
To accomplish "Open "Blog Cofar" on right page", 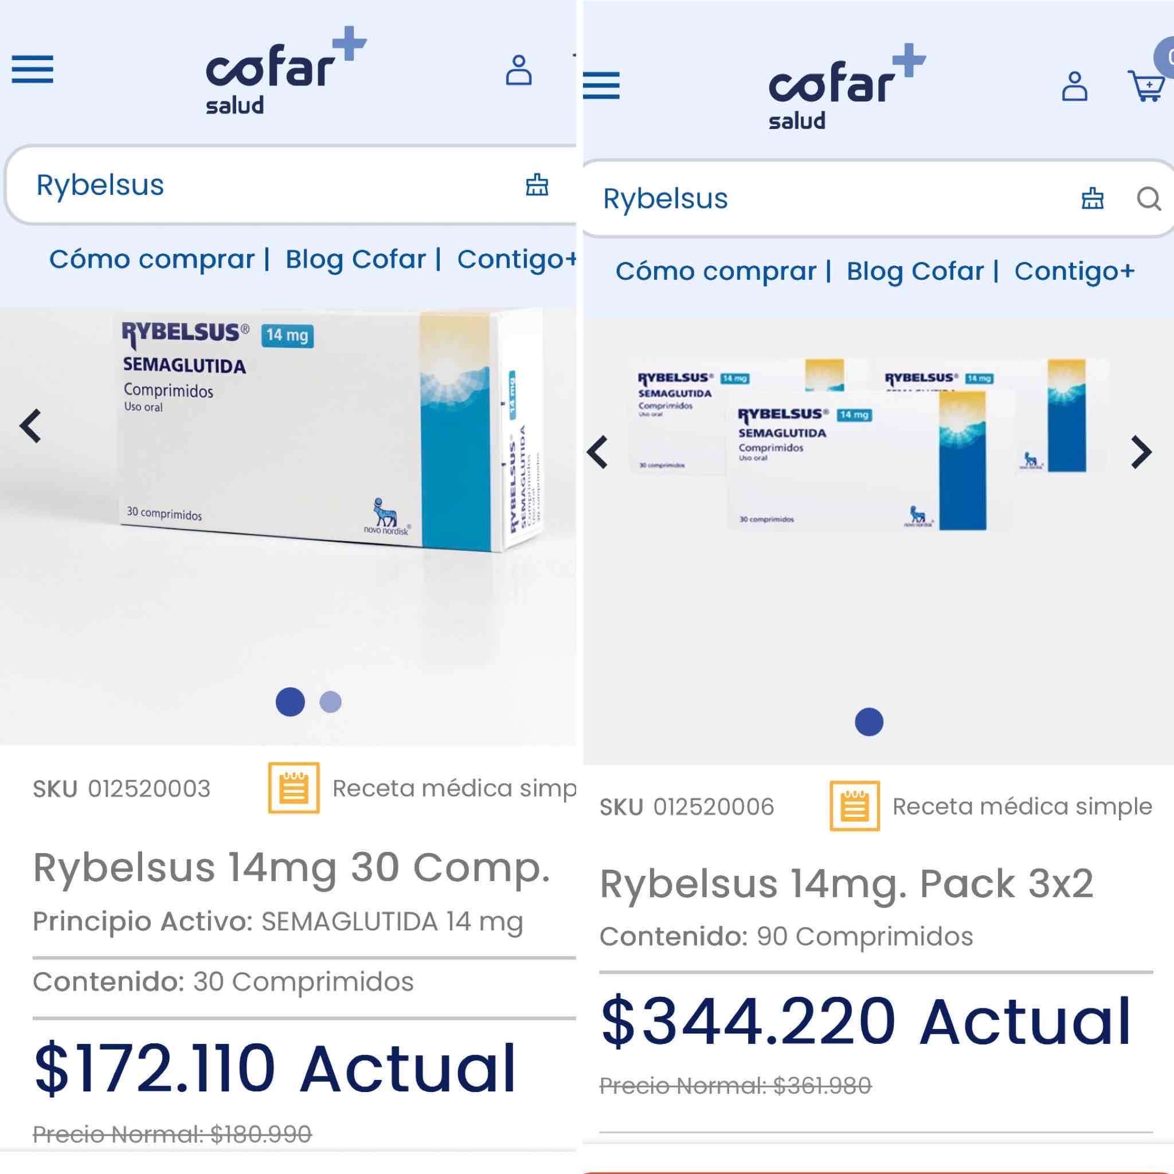I will 915,272.
